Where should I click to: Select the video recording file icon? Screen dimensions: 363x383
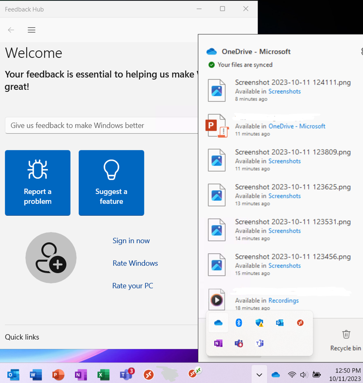point(216,300)
